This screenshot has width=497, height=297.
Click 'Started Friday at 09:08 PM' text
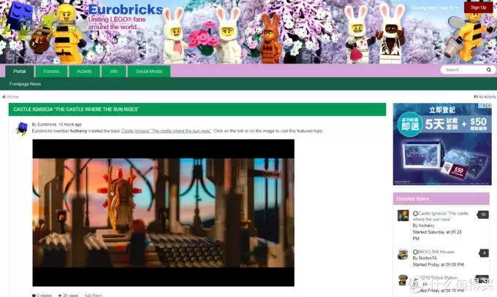(x=438, y=264)
